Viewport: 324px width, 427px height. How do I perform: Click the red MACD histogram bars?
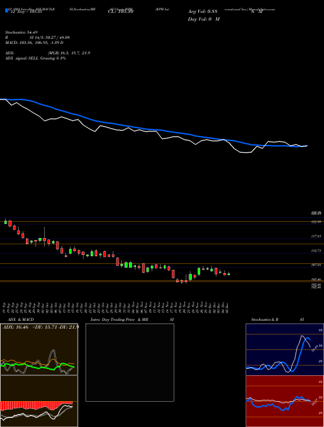pos(36,406)
